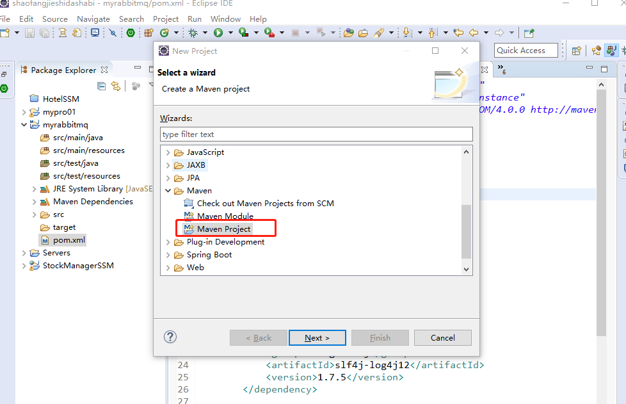Click wizard list scroll down arrow
626x404 pixels.
pos(466,269)
